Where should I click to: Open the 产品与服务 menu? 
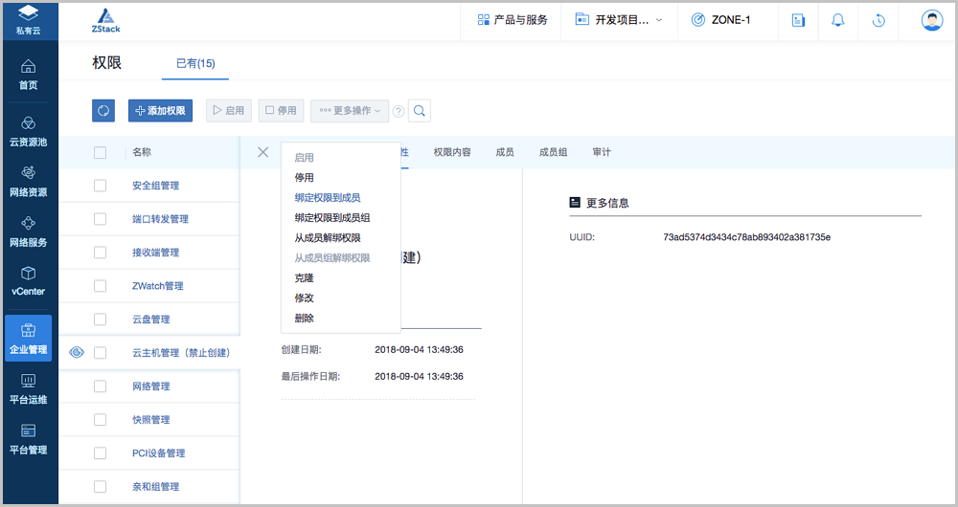click(x=513, y=20)
